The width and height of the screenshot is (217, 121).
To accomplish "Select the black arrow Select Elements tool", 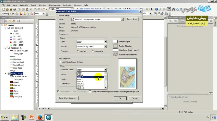I will coord(152,9).
